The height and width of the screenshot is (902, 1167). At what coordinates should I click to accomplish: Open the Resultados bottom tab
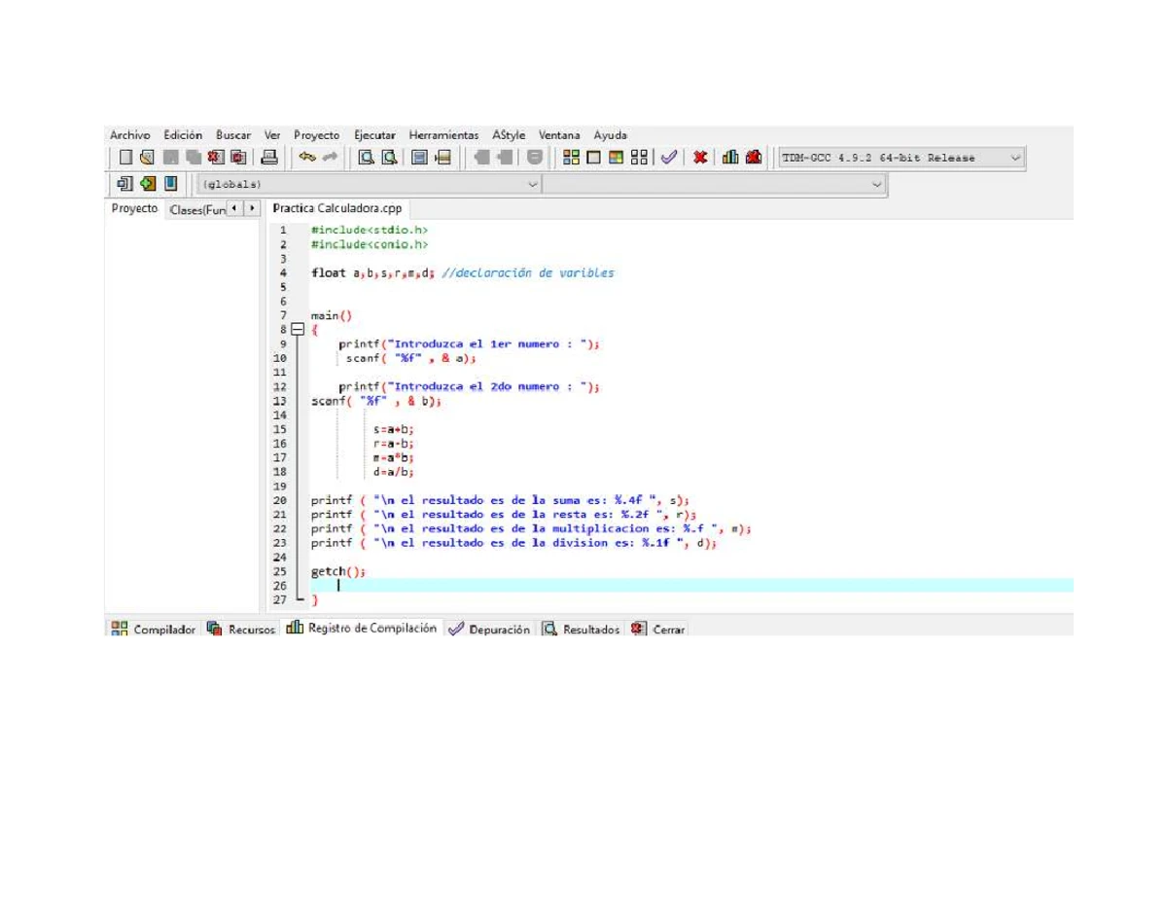click(x=582, y=630)
